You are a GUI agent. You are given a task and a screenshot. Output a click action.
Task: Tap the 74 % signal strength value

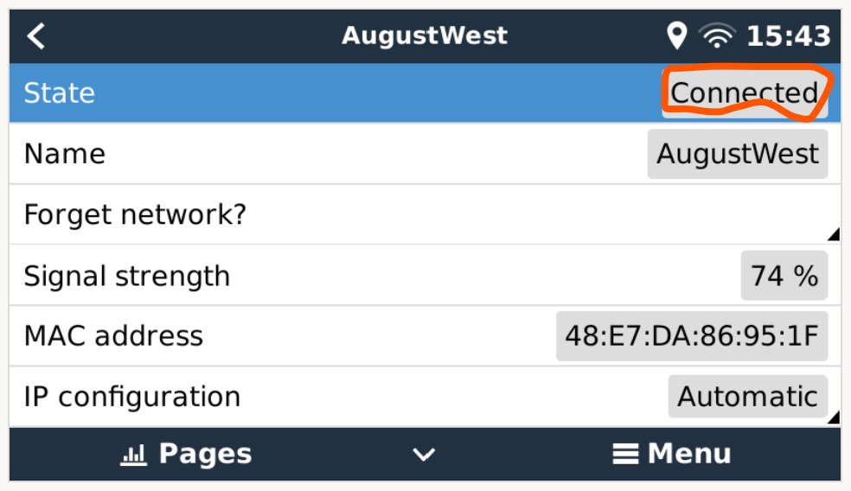[784, 275]
